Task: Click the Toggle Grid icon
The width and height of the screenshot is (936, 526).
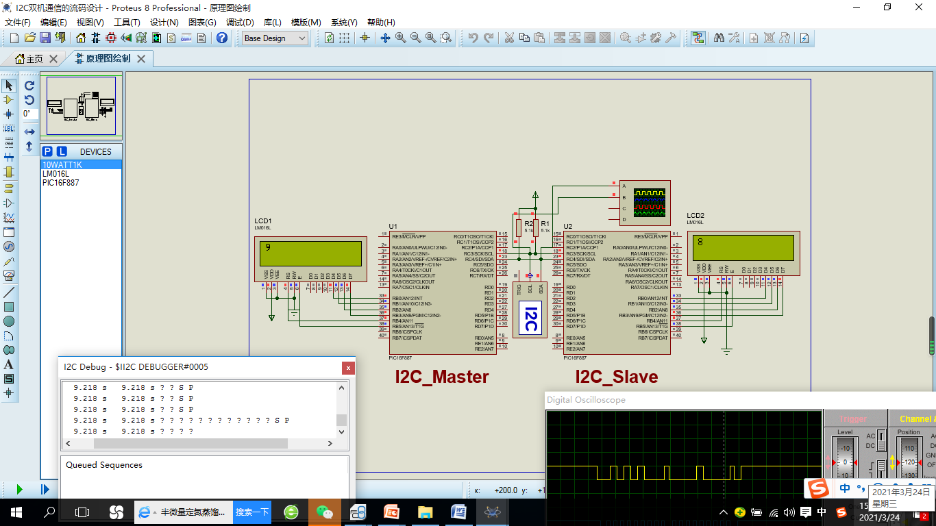Action: pos(345,38)
